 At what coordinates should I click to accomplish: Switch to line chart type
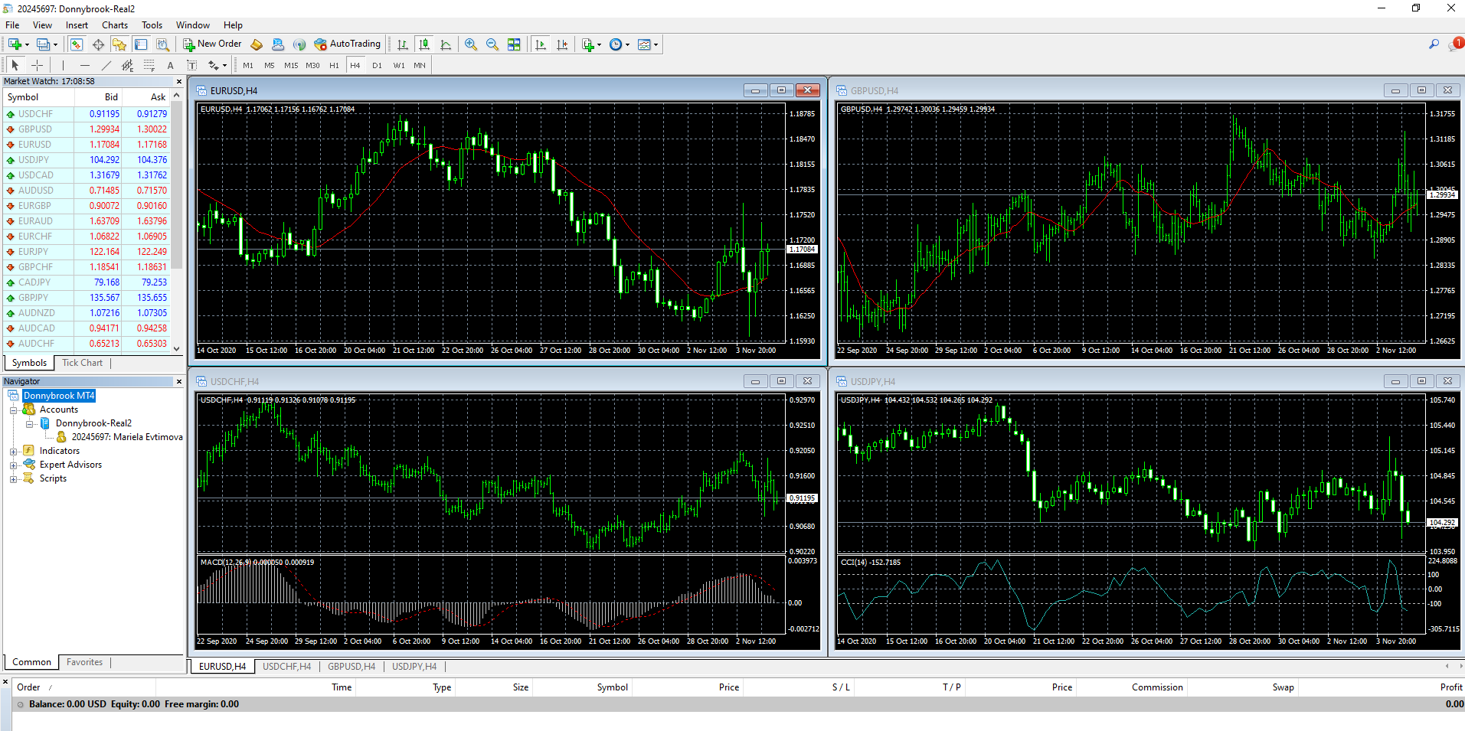pyautogui.click(x=446, y=44)
